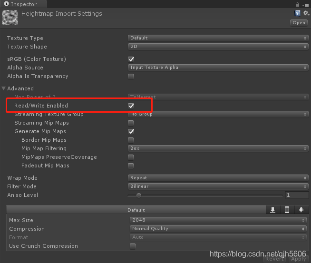Viewport: 311px width, 263px height.
Task: Click the Generate Mip Maps label
Action: [40, 131]
